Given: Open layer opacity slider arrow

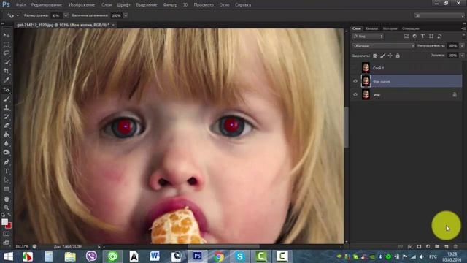Looking at the screenshot, I should pyautogui.click(x=462, y=46).
